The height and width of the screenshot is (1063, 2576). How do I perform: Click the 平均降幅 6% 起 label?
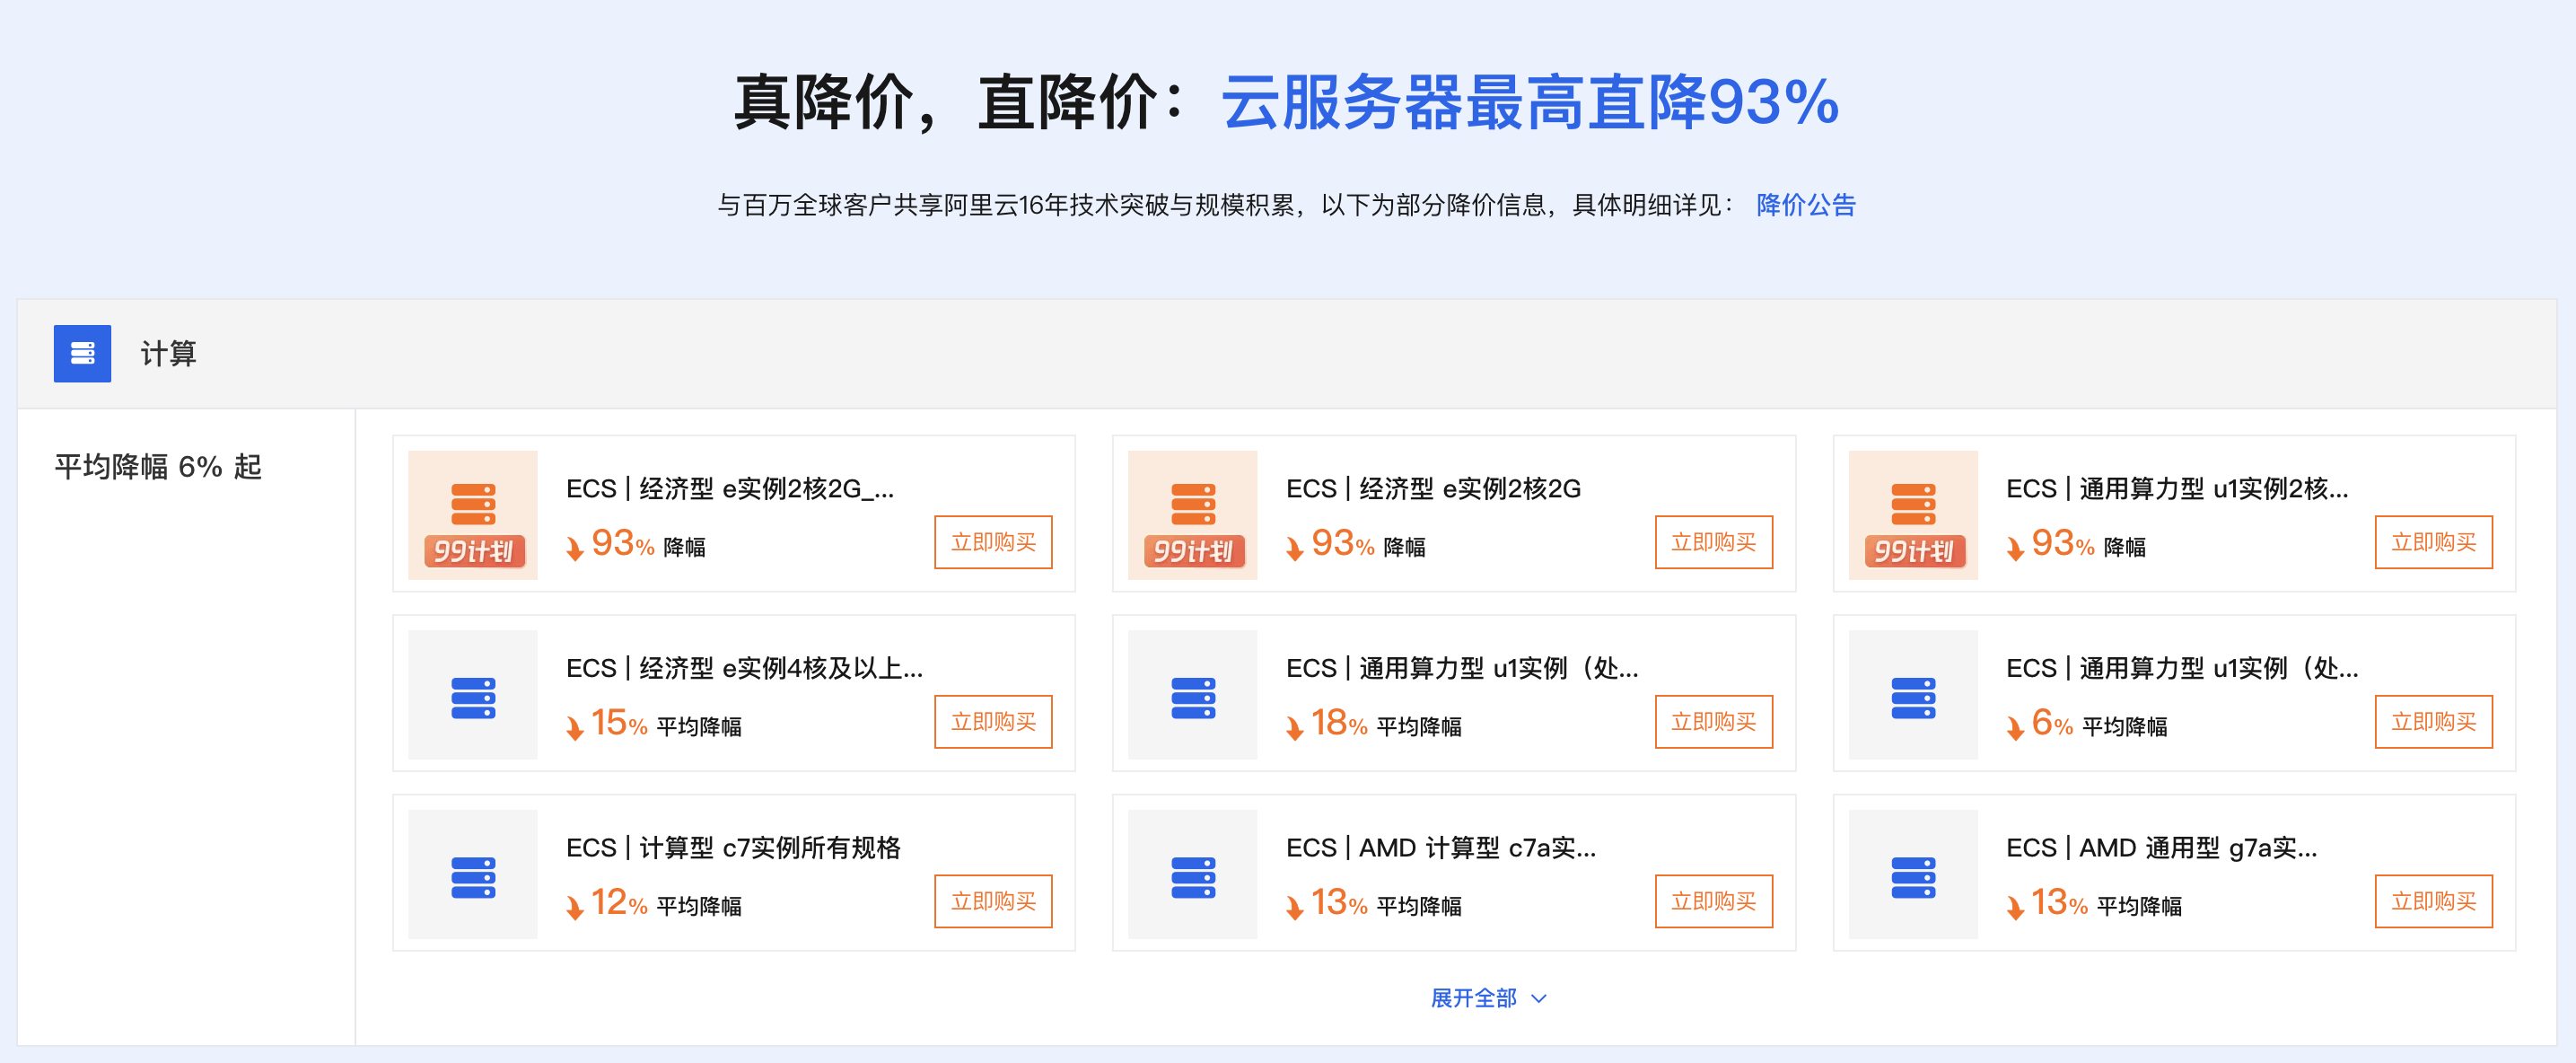pyautogui.click(x=158, y=467)
